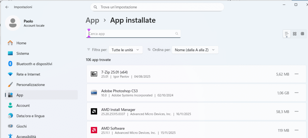Click the 7-Zip app icon
Viewport: 308px width, 138px height.
(x=94, y=74)
